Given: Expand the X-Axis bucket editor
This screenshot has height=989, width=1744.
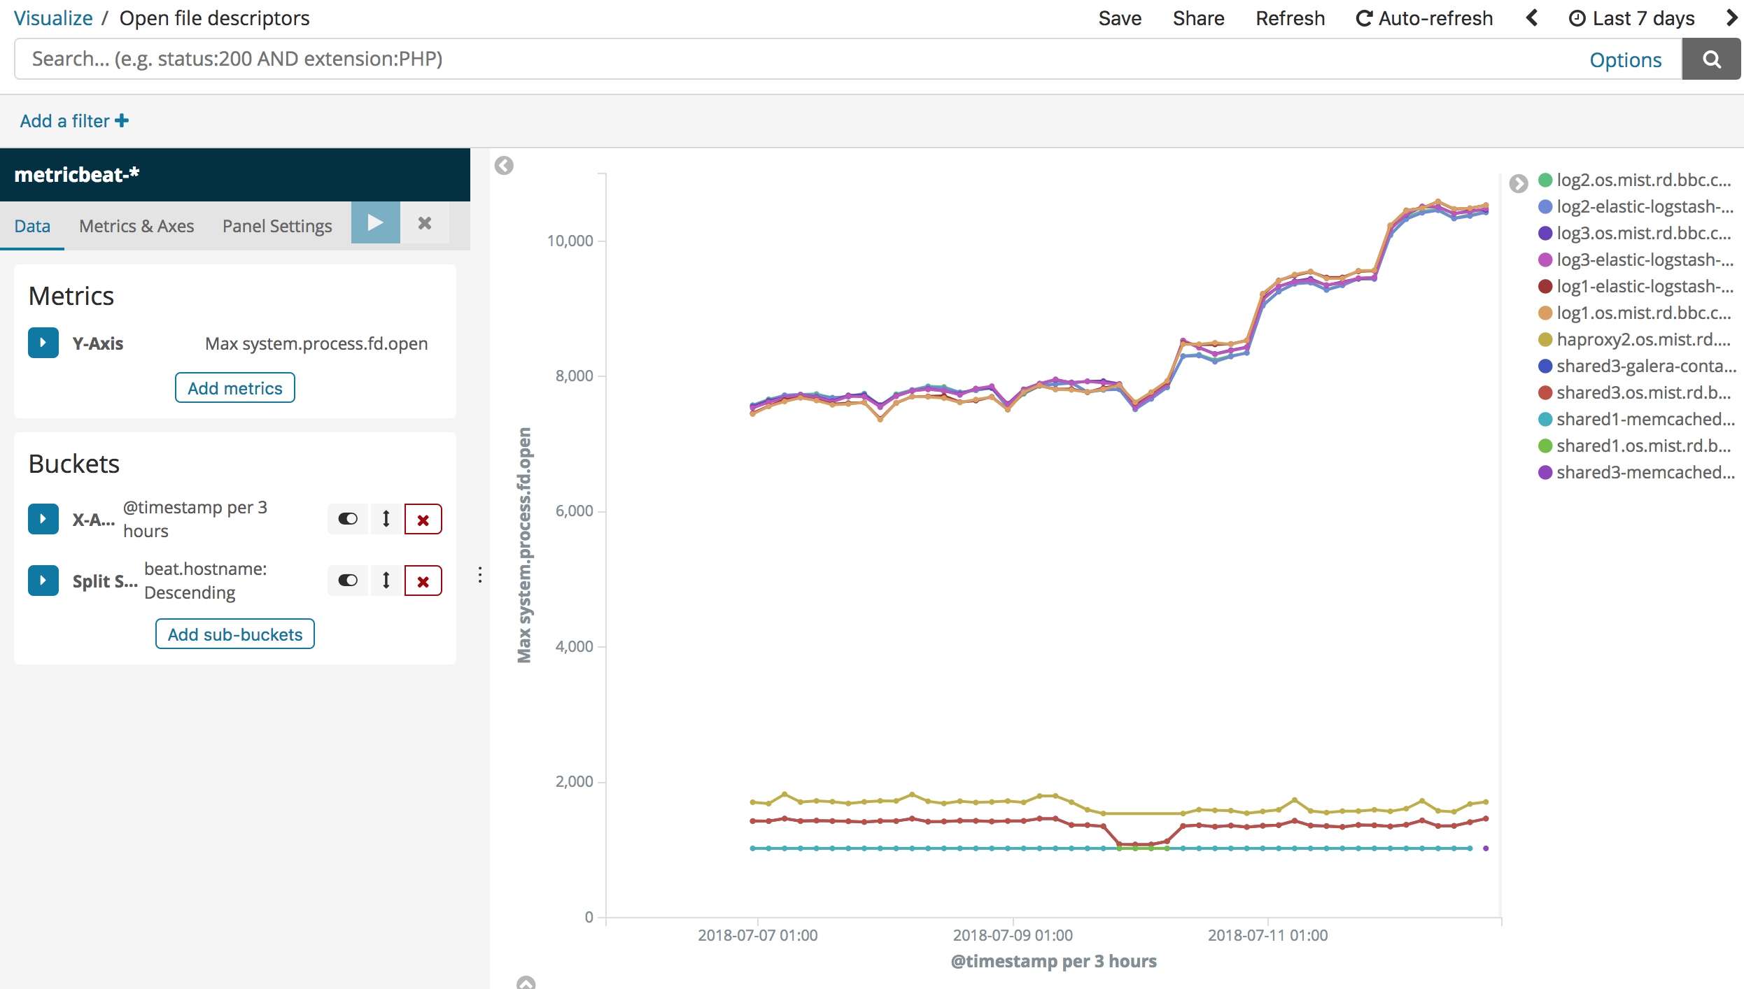Looking at the screenshot, I should 43,519.
